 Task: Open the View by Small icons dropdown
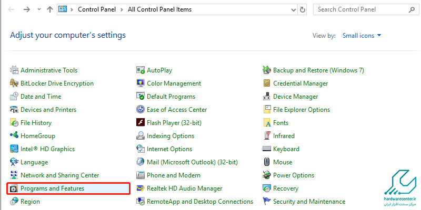click(362, 35)
